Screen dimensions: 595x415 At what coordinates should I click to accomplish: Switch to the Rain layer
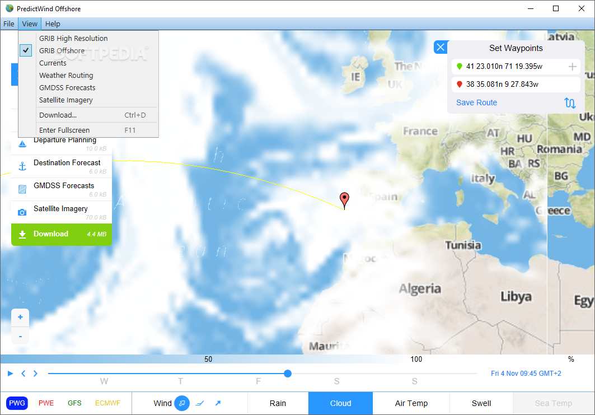point(278,403)
